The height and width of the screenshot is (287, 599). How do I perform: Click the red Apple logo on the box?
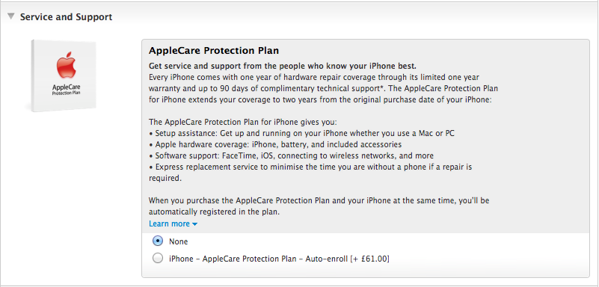tap(66, 67)
